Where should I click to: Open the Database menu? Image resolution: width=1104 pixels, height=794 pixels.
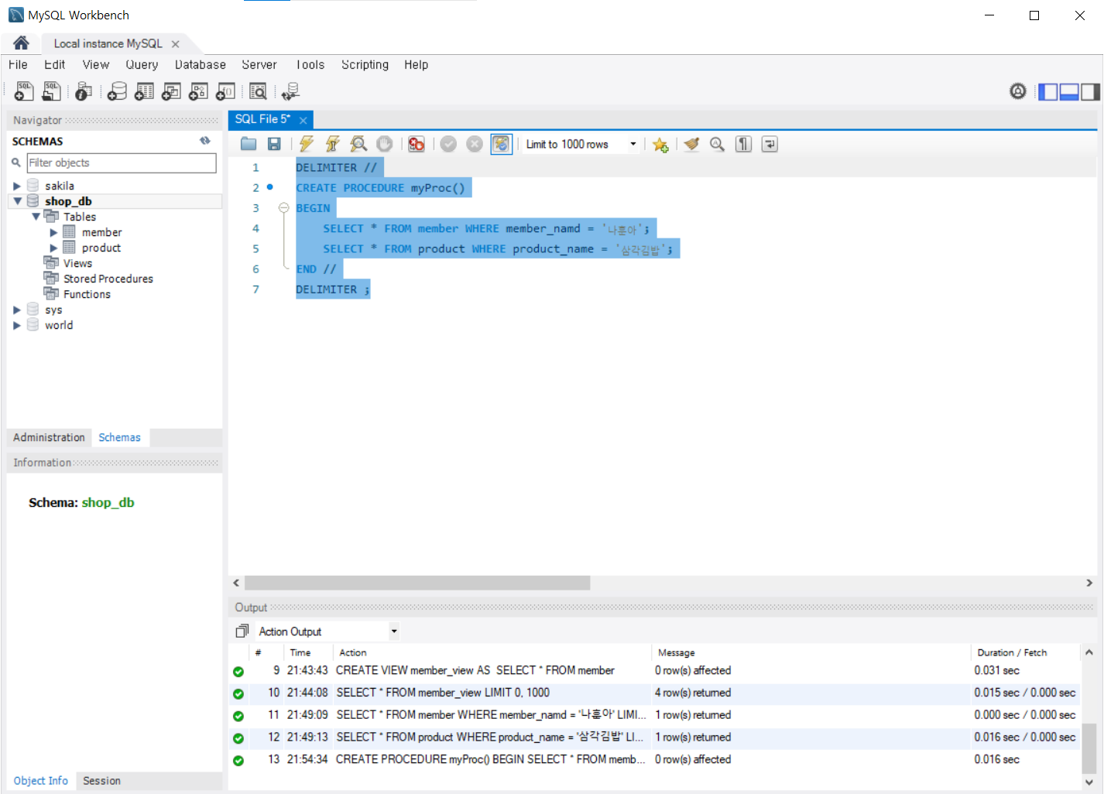pos(200,65)
